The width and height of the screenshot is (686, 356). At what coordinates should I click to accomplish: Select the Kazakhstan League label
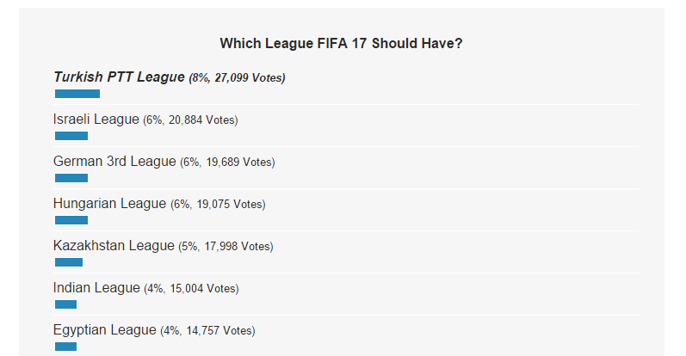click(114, 245)
